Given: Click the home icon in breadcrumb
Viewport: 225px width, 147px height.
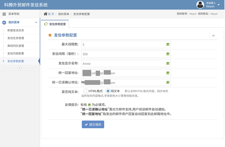Looking at the screenshot, I should 45,14.
